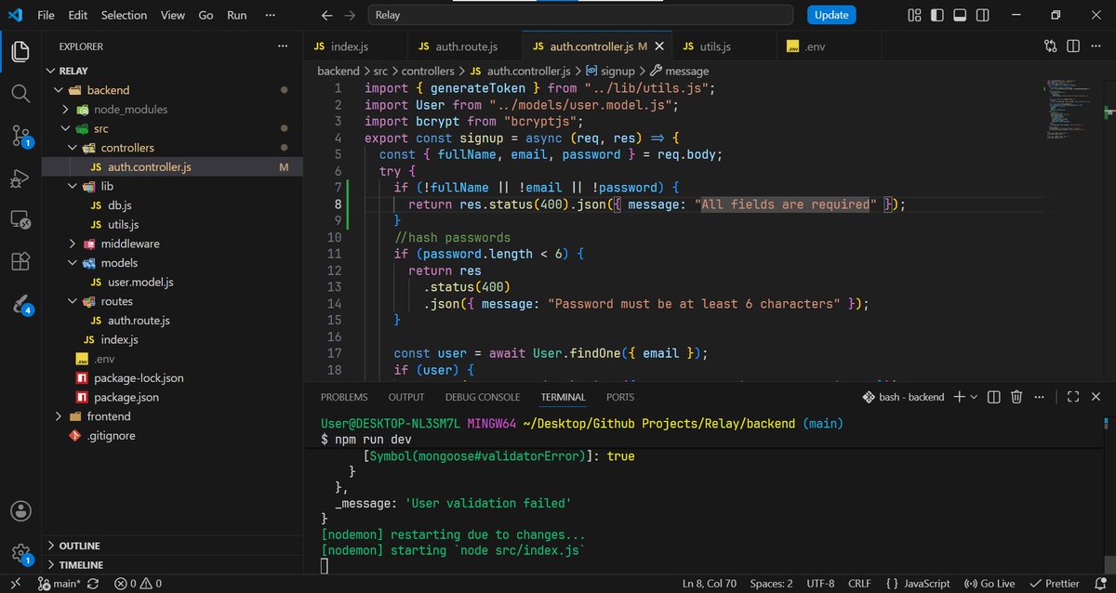Create a new terminal with plus icon
The height and width of the screenshot is (593, 1116).
tap(960, 397)
